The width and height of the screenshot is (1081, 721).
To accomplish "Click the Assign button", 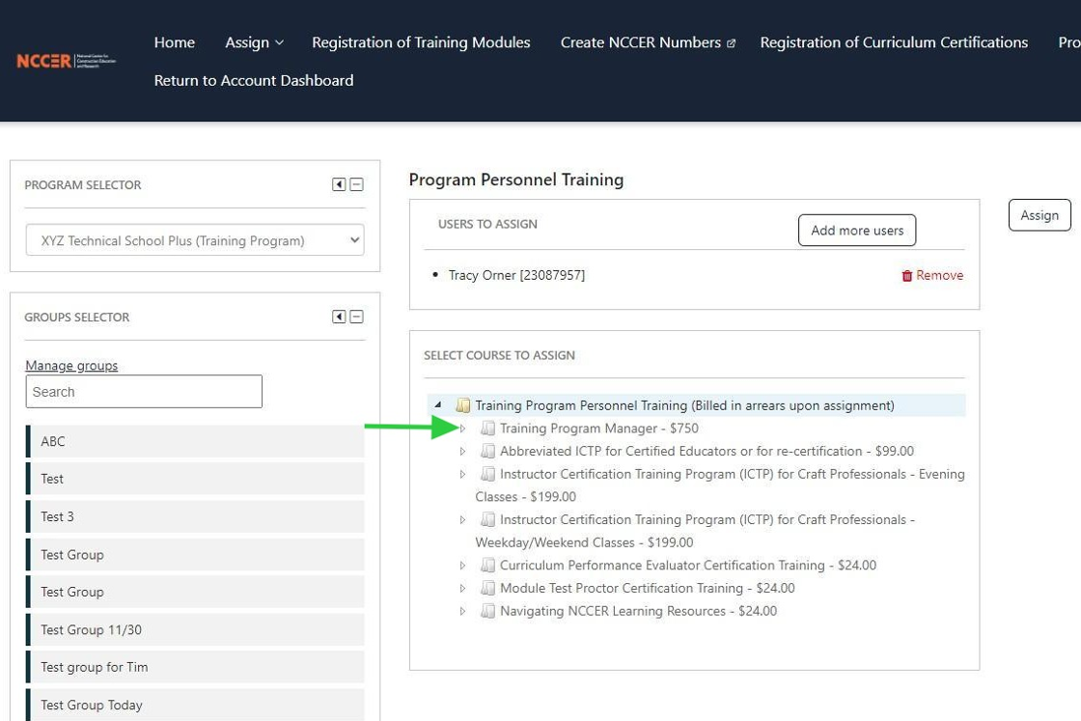I will tap(1039, 214).
